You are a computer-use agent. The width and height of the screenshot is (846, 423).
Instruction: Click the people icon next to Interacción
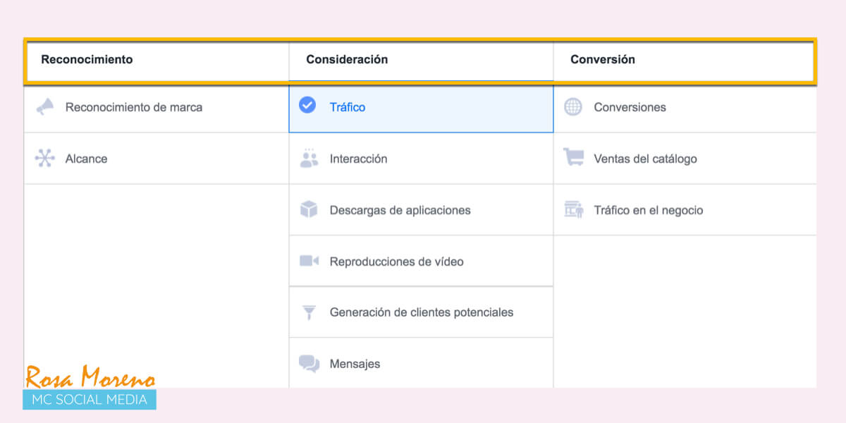(x=309, y=158)
